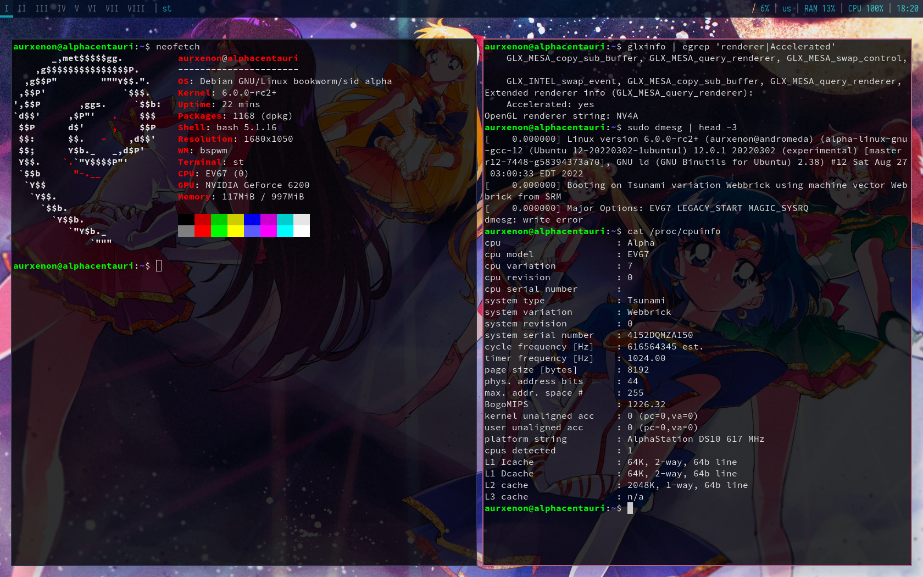Switch to workspace VIII in the top bar

coord(136,8)
